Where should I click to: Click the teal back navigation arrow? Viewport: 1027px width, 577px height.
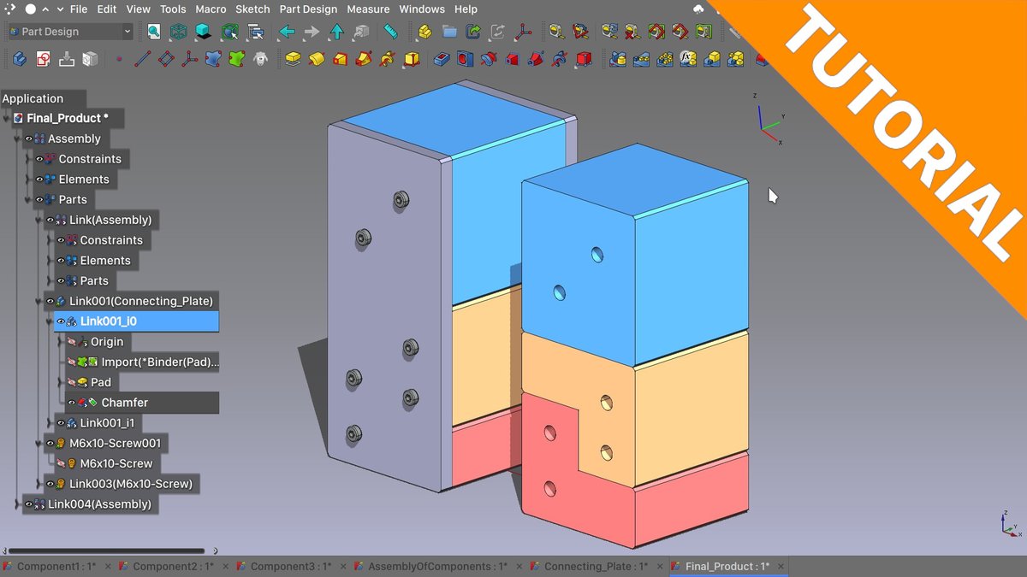coord(287,32)
